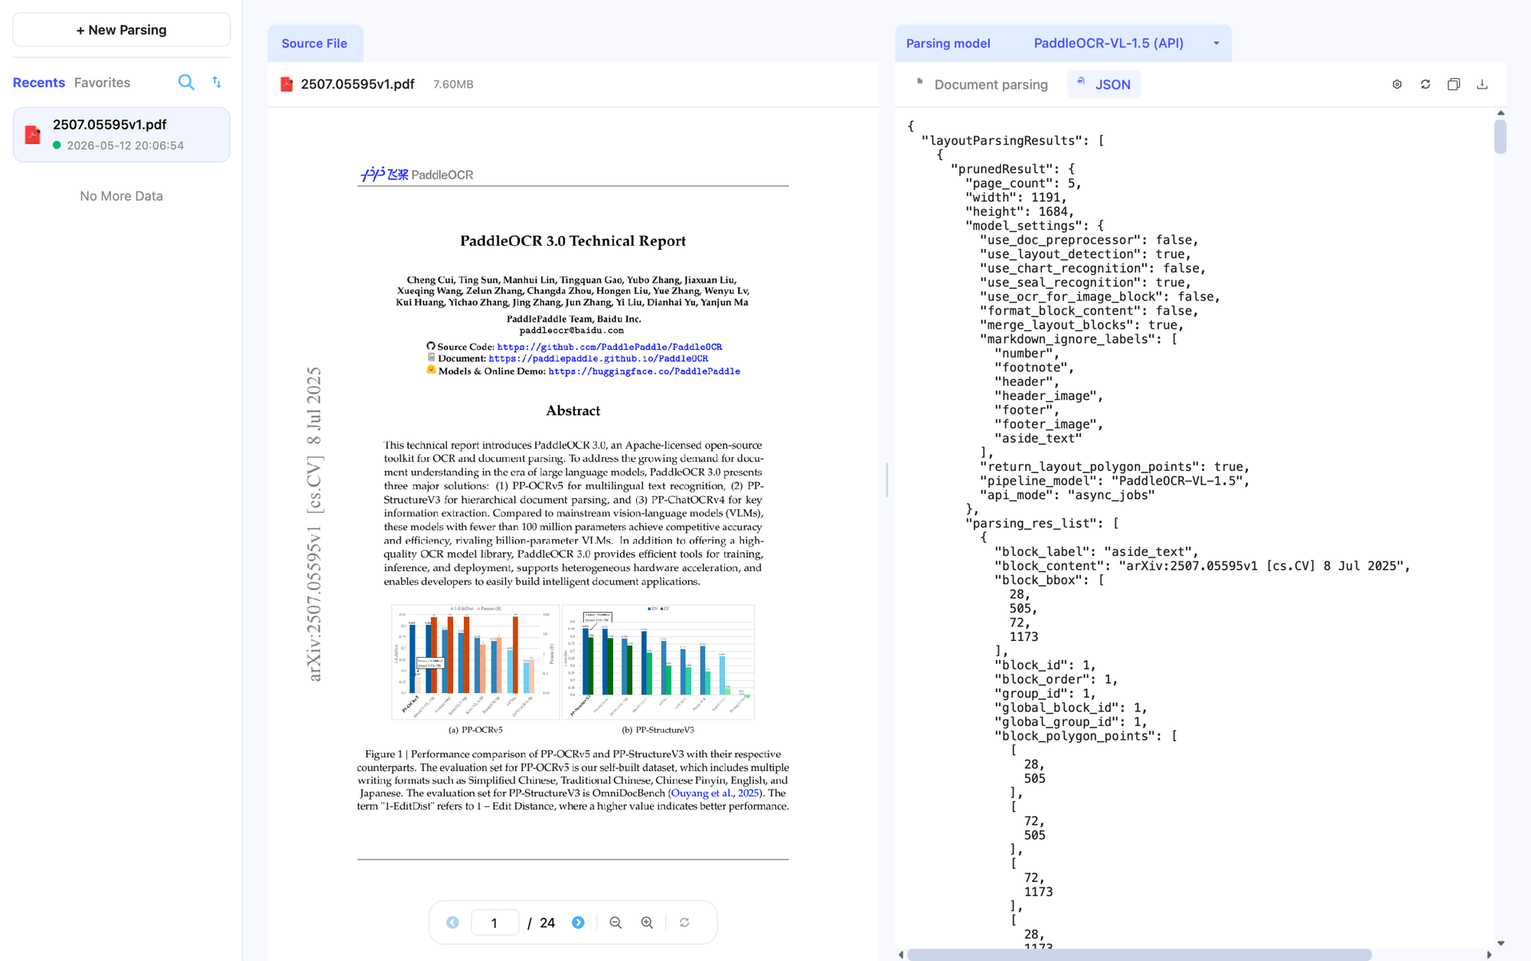Click the scroll-down arrow of JSON panel

[x=1500, y=943]
